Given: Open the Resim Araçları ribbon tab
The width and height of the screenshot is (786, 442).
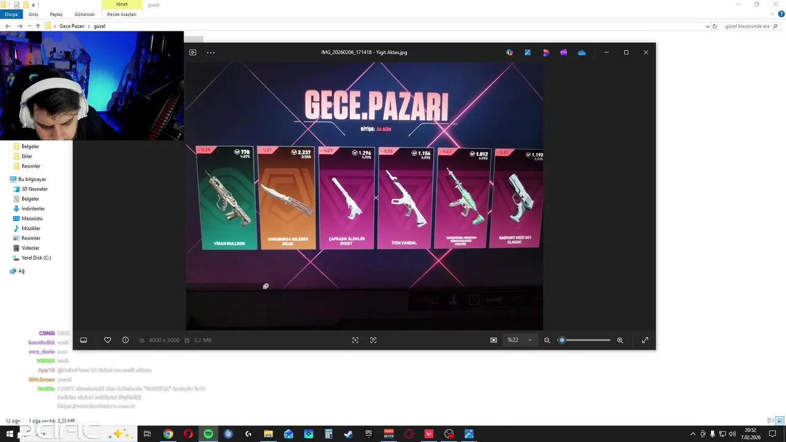Looking at the screenshot, I should coord(122,14).
